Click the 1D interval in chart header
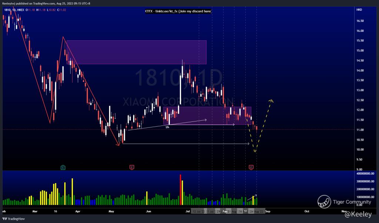Viewport: 379px width, 223px height. point(14,10)
